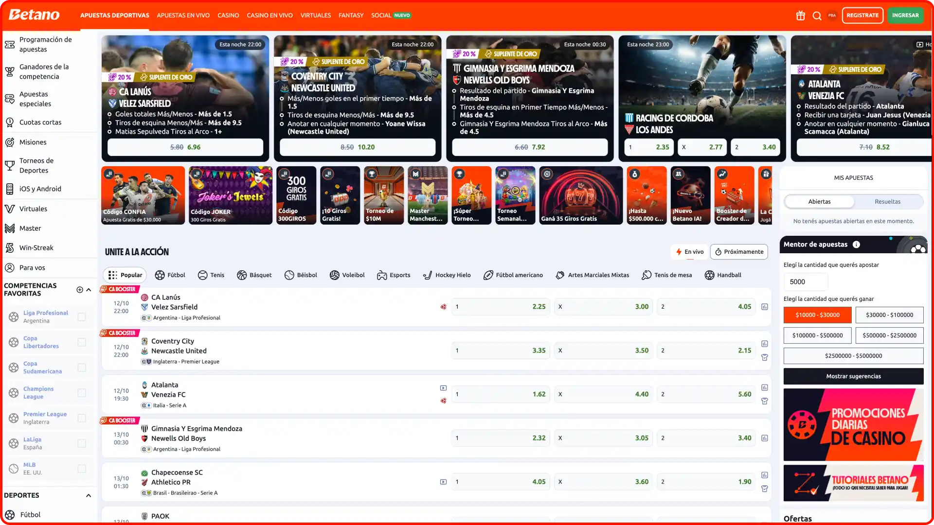Image resolution: width=934 pixels, height=525 pixels.
Task: Check Champions League checkbox
Action: pyautogui.click(x=82, y=393)
